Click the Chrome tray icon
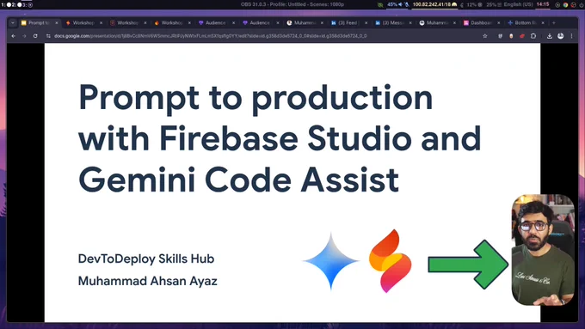 (x=565, y=5)
